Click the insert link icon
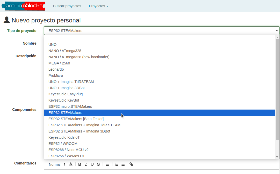The image size is (280, 174). 131,164
